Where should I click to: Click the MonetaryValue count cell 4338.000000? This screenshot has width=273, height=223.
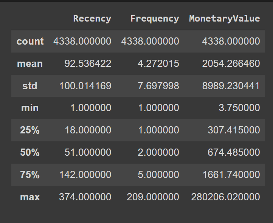231,42
